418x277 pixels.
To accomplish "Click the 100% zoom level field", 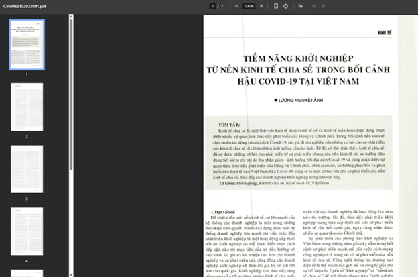I will (249, 6).
